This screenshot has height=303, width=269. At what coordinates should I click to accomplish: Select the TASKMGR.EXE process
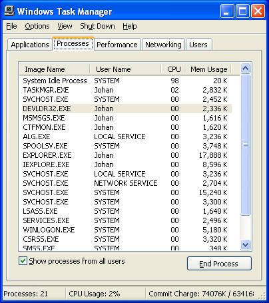(x=127, y=90)
